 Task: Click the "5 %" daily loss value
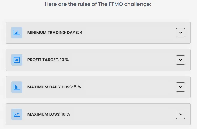(77, 87)
